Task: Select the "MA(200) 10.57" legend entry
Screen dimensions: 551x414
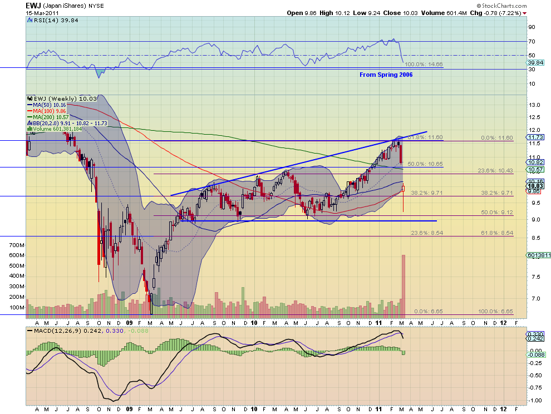Action: coord(51,117)
